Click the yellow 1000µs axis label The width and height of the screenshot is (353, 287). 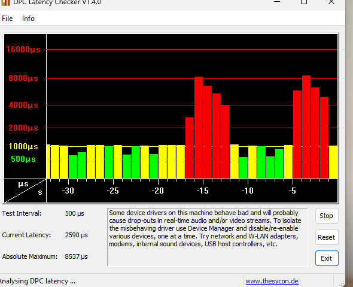[x=23, y=146]
